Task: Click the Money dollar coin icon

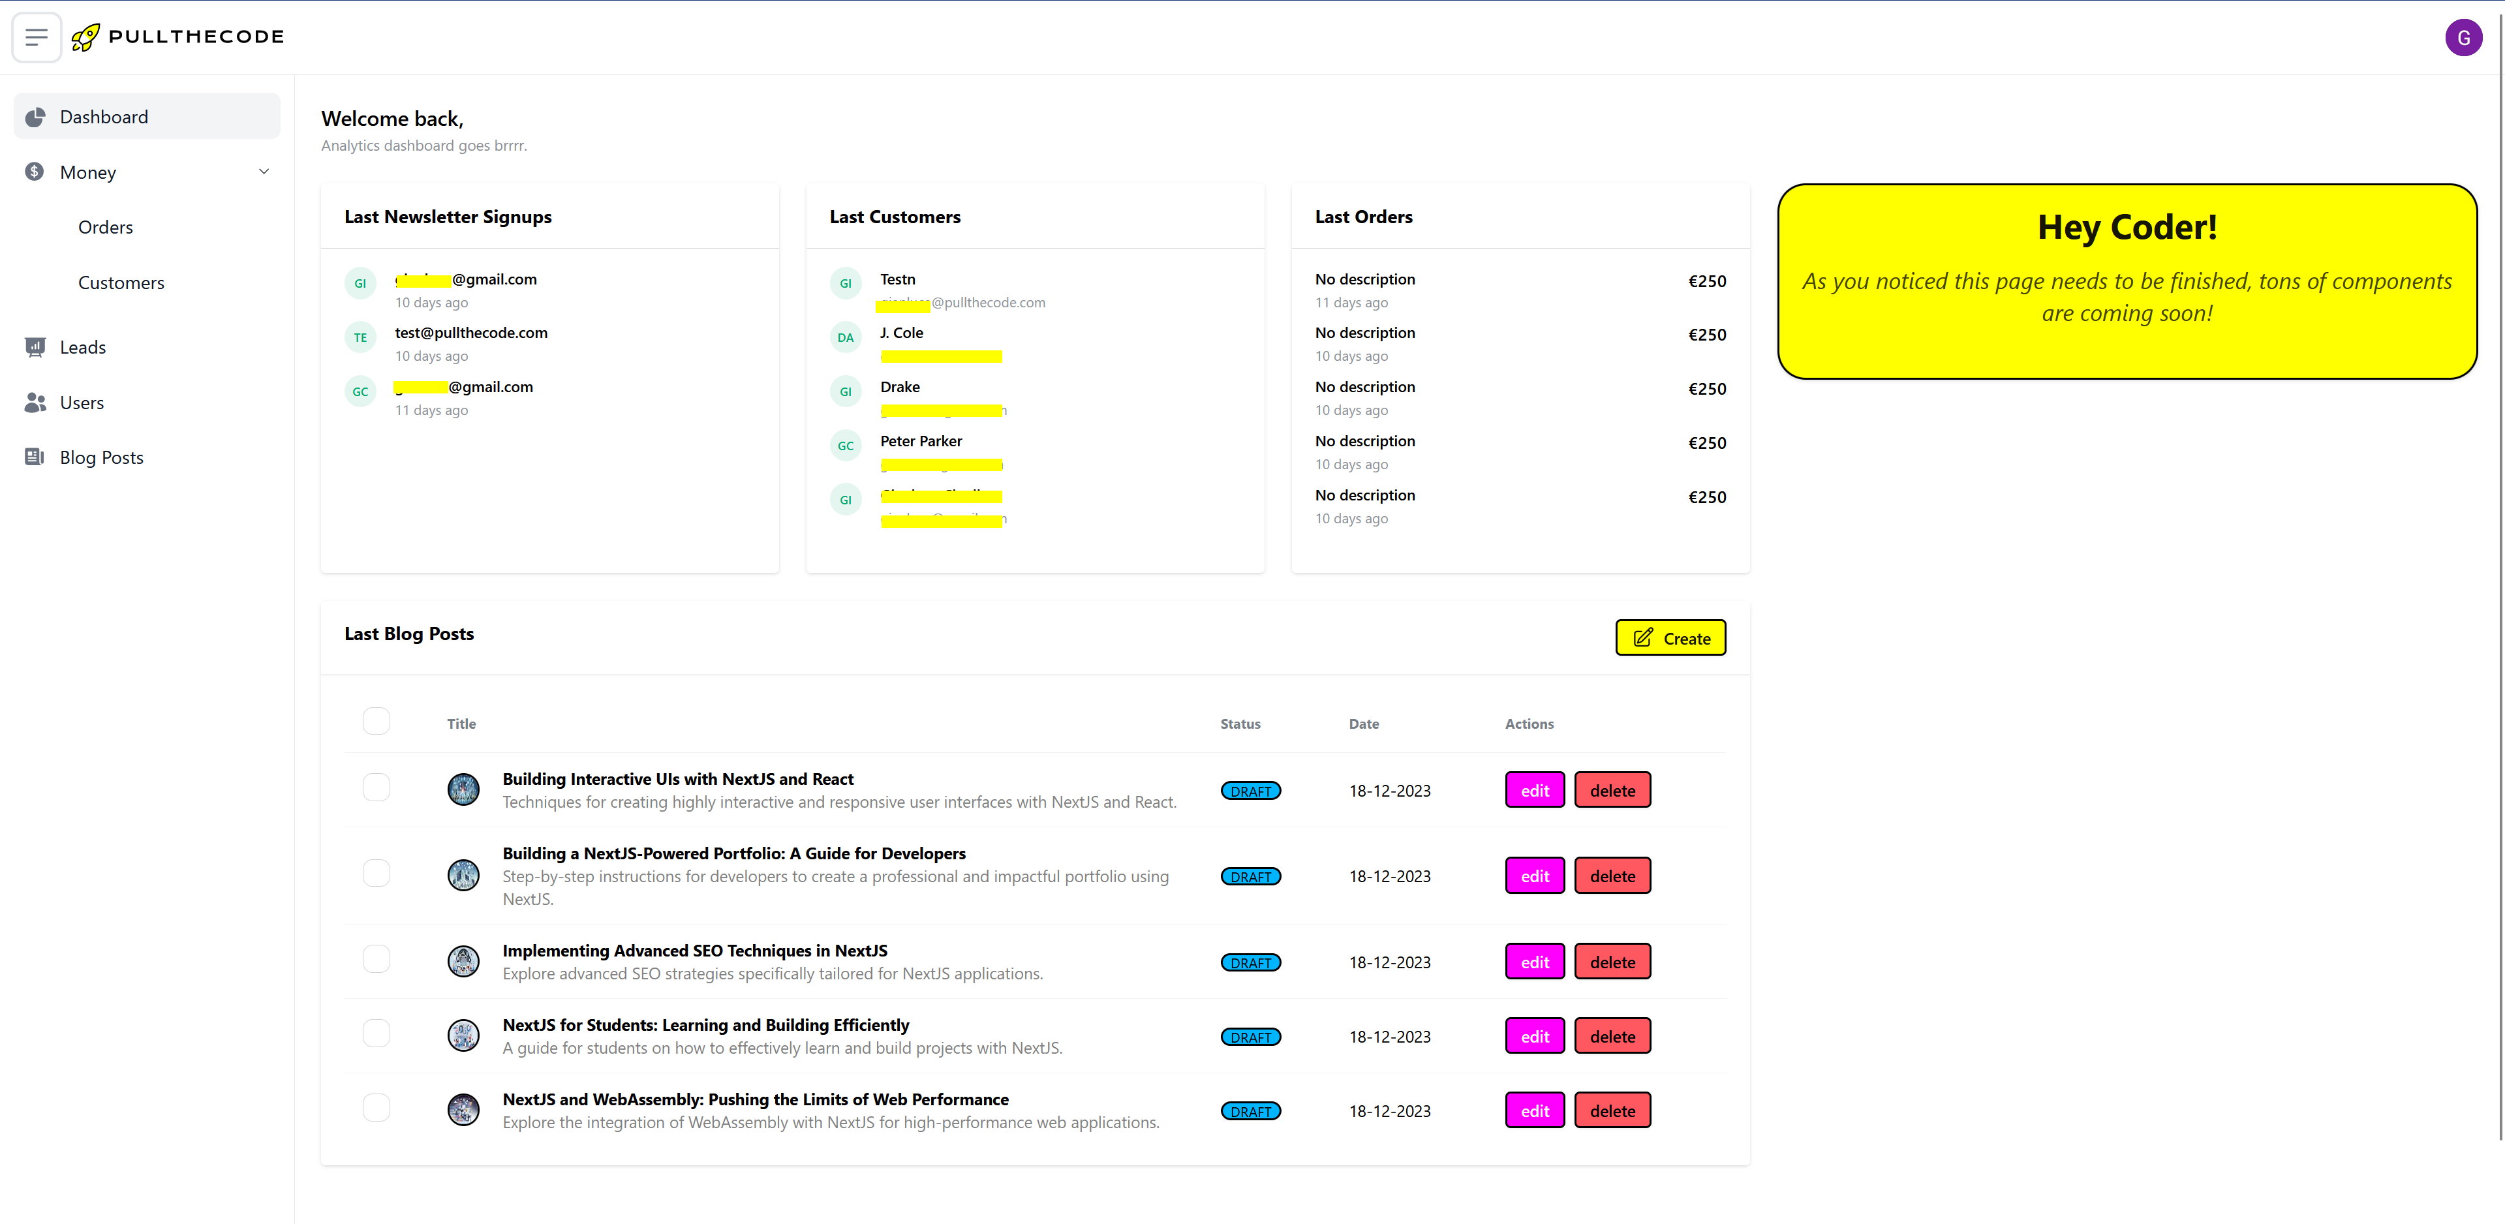Action: (35, 172)
